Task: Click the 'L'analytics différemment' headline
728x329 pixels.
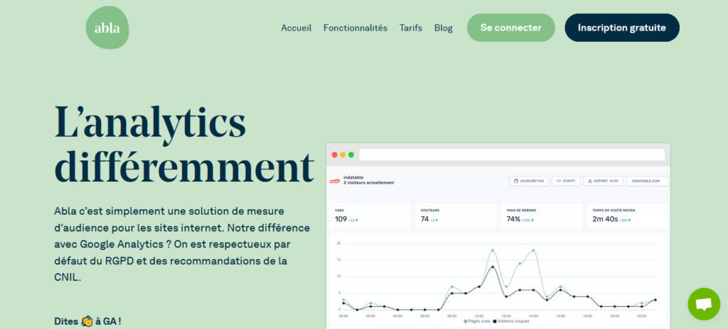Action: click(184, 144)
